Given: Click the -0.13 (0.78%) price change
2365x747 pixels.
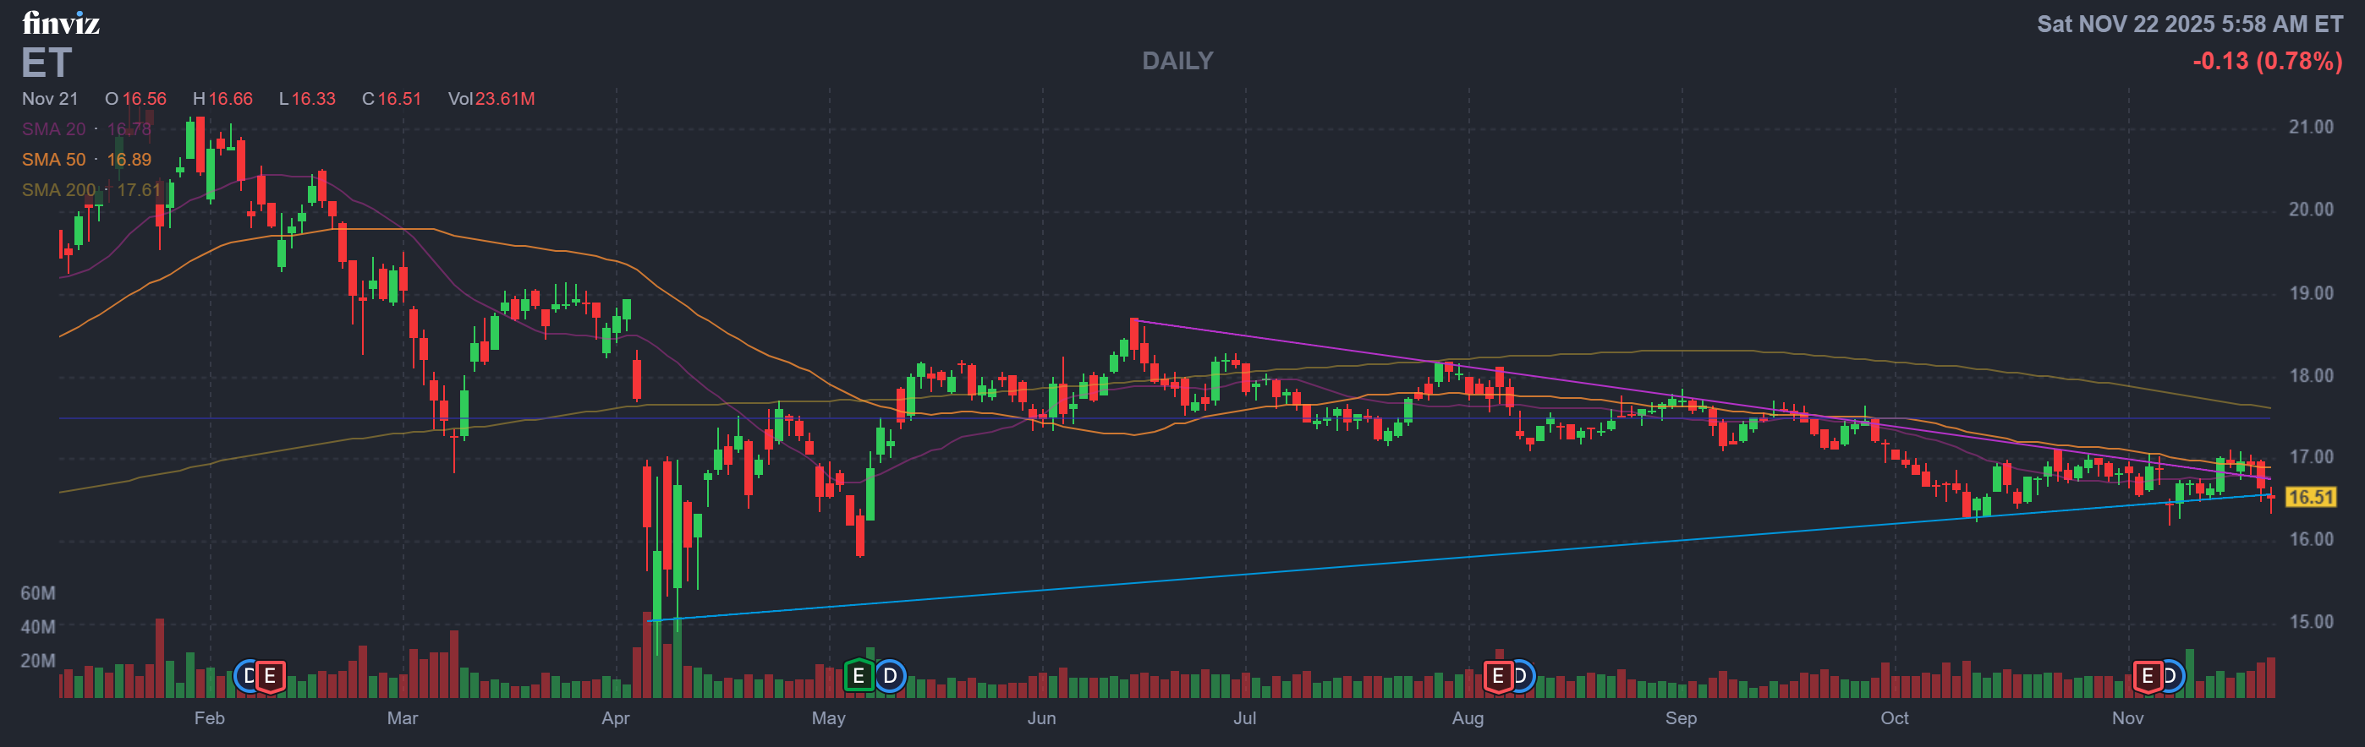Looking at the screenshot, I should pyautogui.click(x=2267, y=62).
